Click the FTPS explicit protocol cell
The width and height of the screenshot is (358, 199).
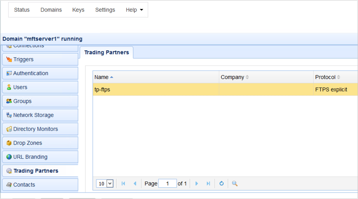(335, 89)
